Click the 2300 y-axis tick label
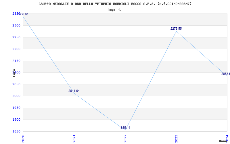The image size is (230, 144). point(16,26)
